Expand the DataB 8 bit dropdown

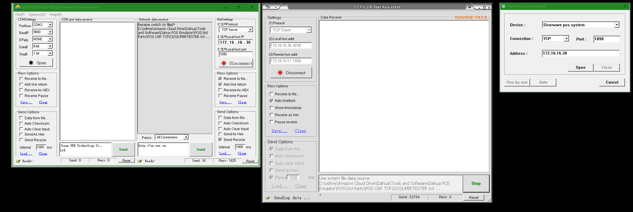tap(50, 46)
